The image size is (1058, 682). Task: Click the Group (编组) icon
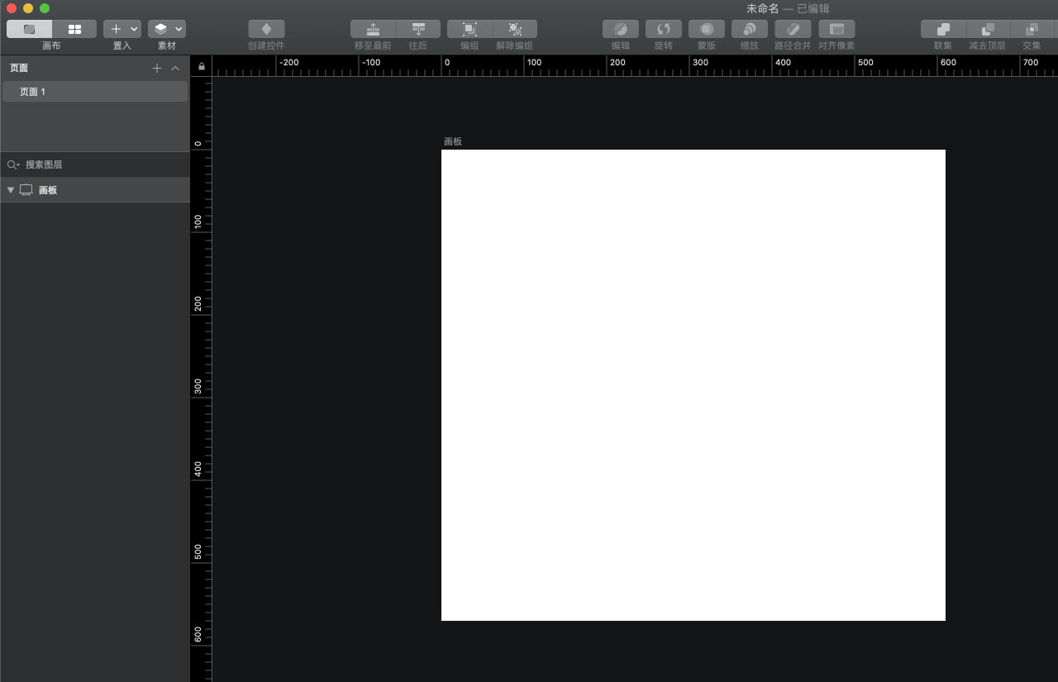tap(469, 29)
